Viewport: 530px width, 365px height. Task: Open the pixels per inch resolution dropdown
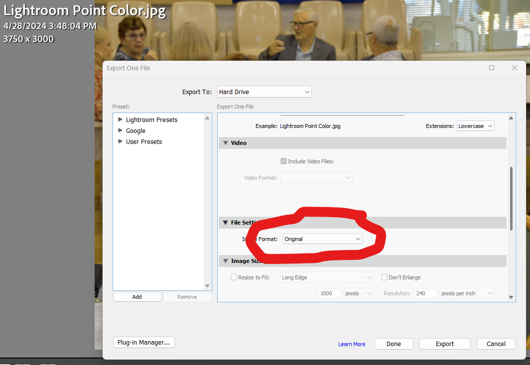coord(467,293)
